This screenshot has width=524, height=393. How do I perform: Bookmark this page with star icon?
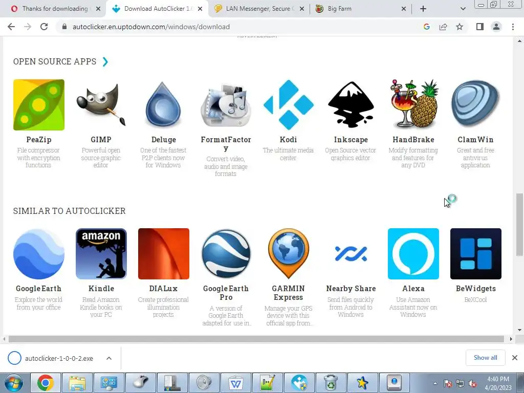[460, 27]
